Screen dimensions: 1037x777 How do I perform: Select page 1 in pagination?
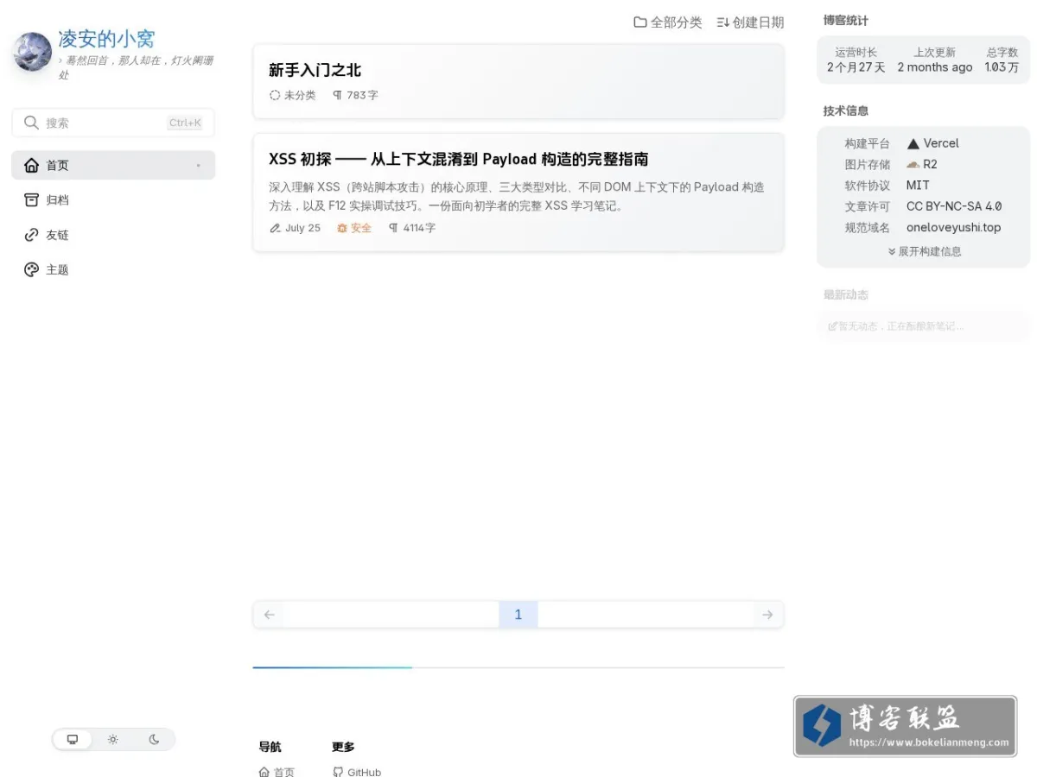(x=518, y=615)
